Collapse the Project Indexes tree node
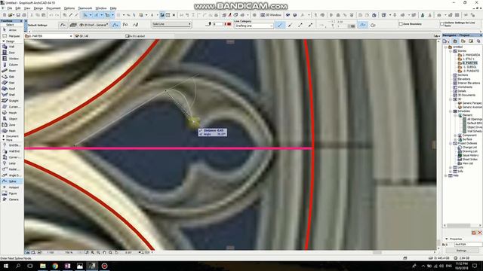 [x=451, y=144]
